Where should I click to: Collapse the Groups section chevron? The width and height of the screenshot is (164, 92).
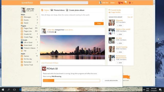[x=36, y=40]
